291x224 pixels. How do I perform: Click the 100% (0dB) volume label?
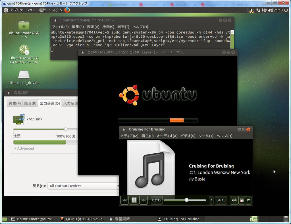point(66,136)
